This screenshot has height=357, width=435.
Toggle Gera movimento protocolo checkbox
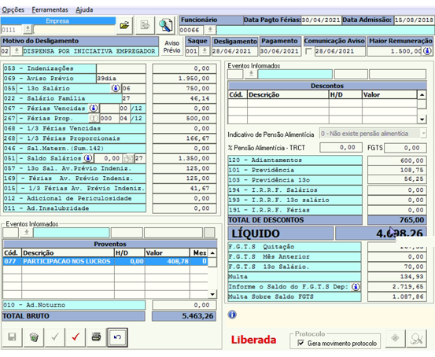(300, 343)
